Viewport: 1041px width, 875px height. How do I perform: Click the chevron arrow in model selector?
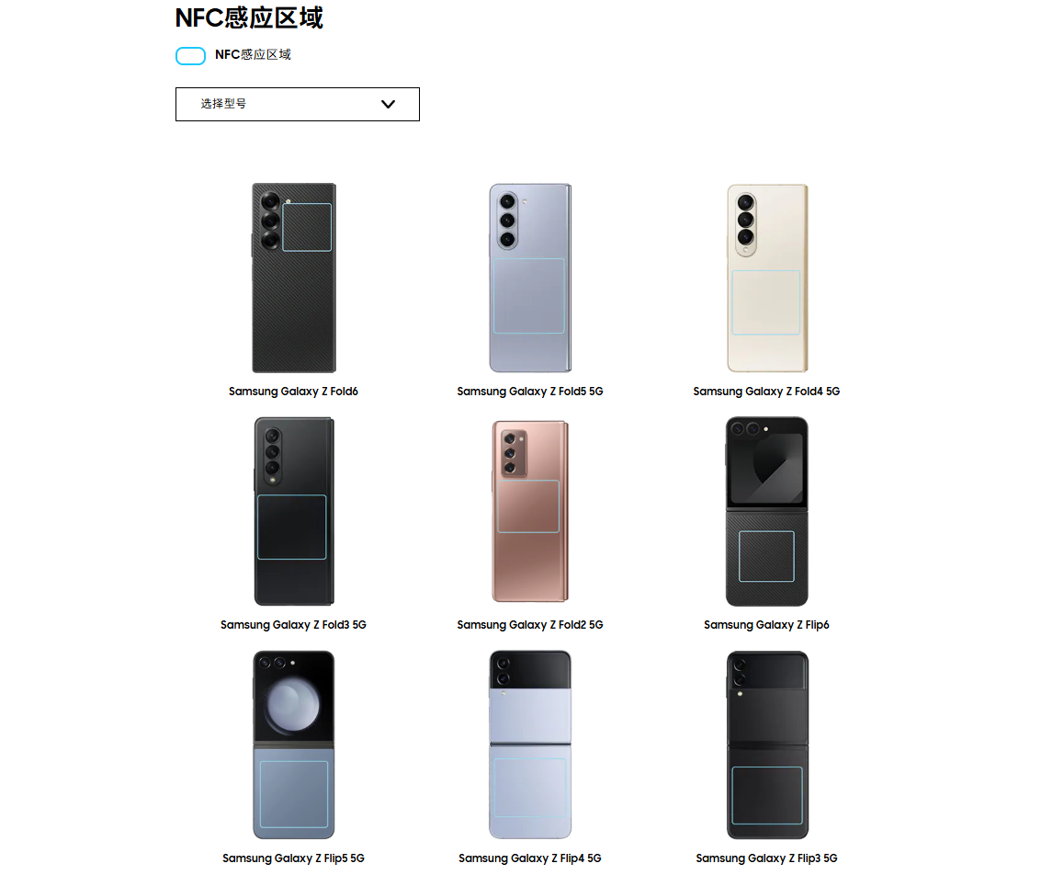[x=389, y=104]
